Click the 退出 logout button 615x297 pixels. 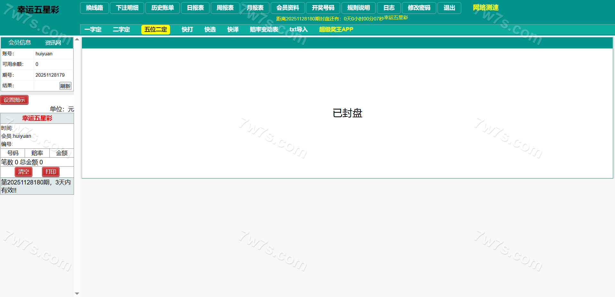pyautogui.click(x=449, y=8)
